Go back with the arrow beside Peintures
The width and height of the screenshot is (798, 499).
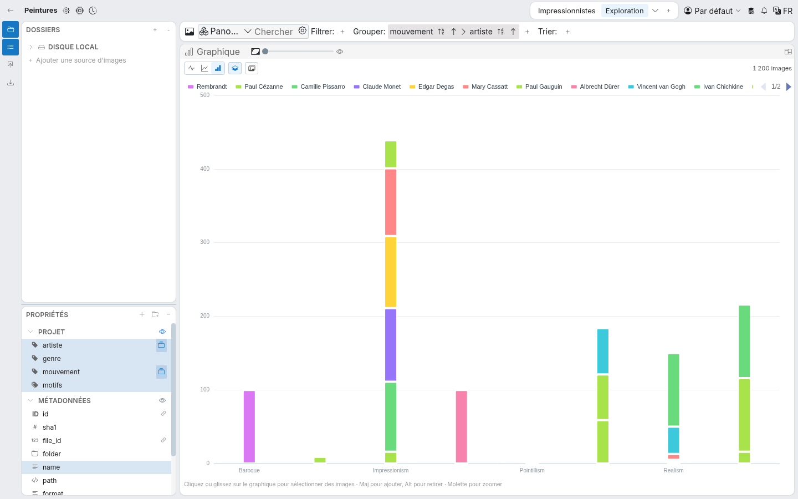coord(11,11)
